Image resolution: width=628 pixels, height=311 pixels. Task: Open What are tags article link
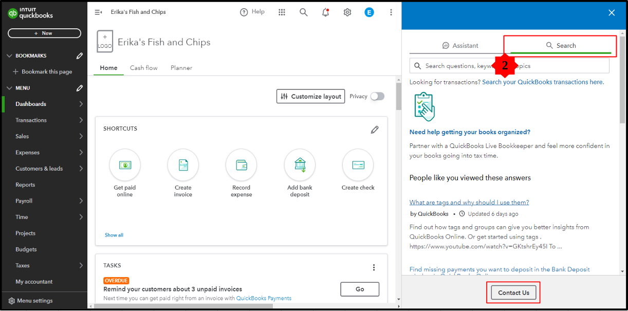click(469, 202)
